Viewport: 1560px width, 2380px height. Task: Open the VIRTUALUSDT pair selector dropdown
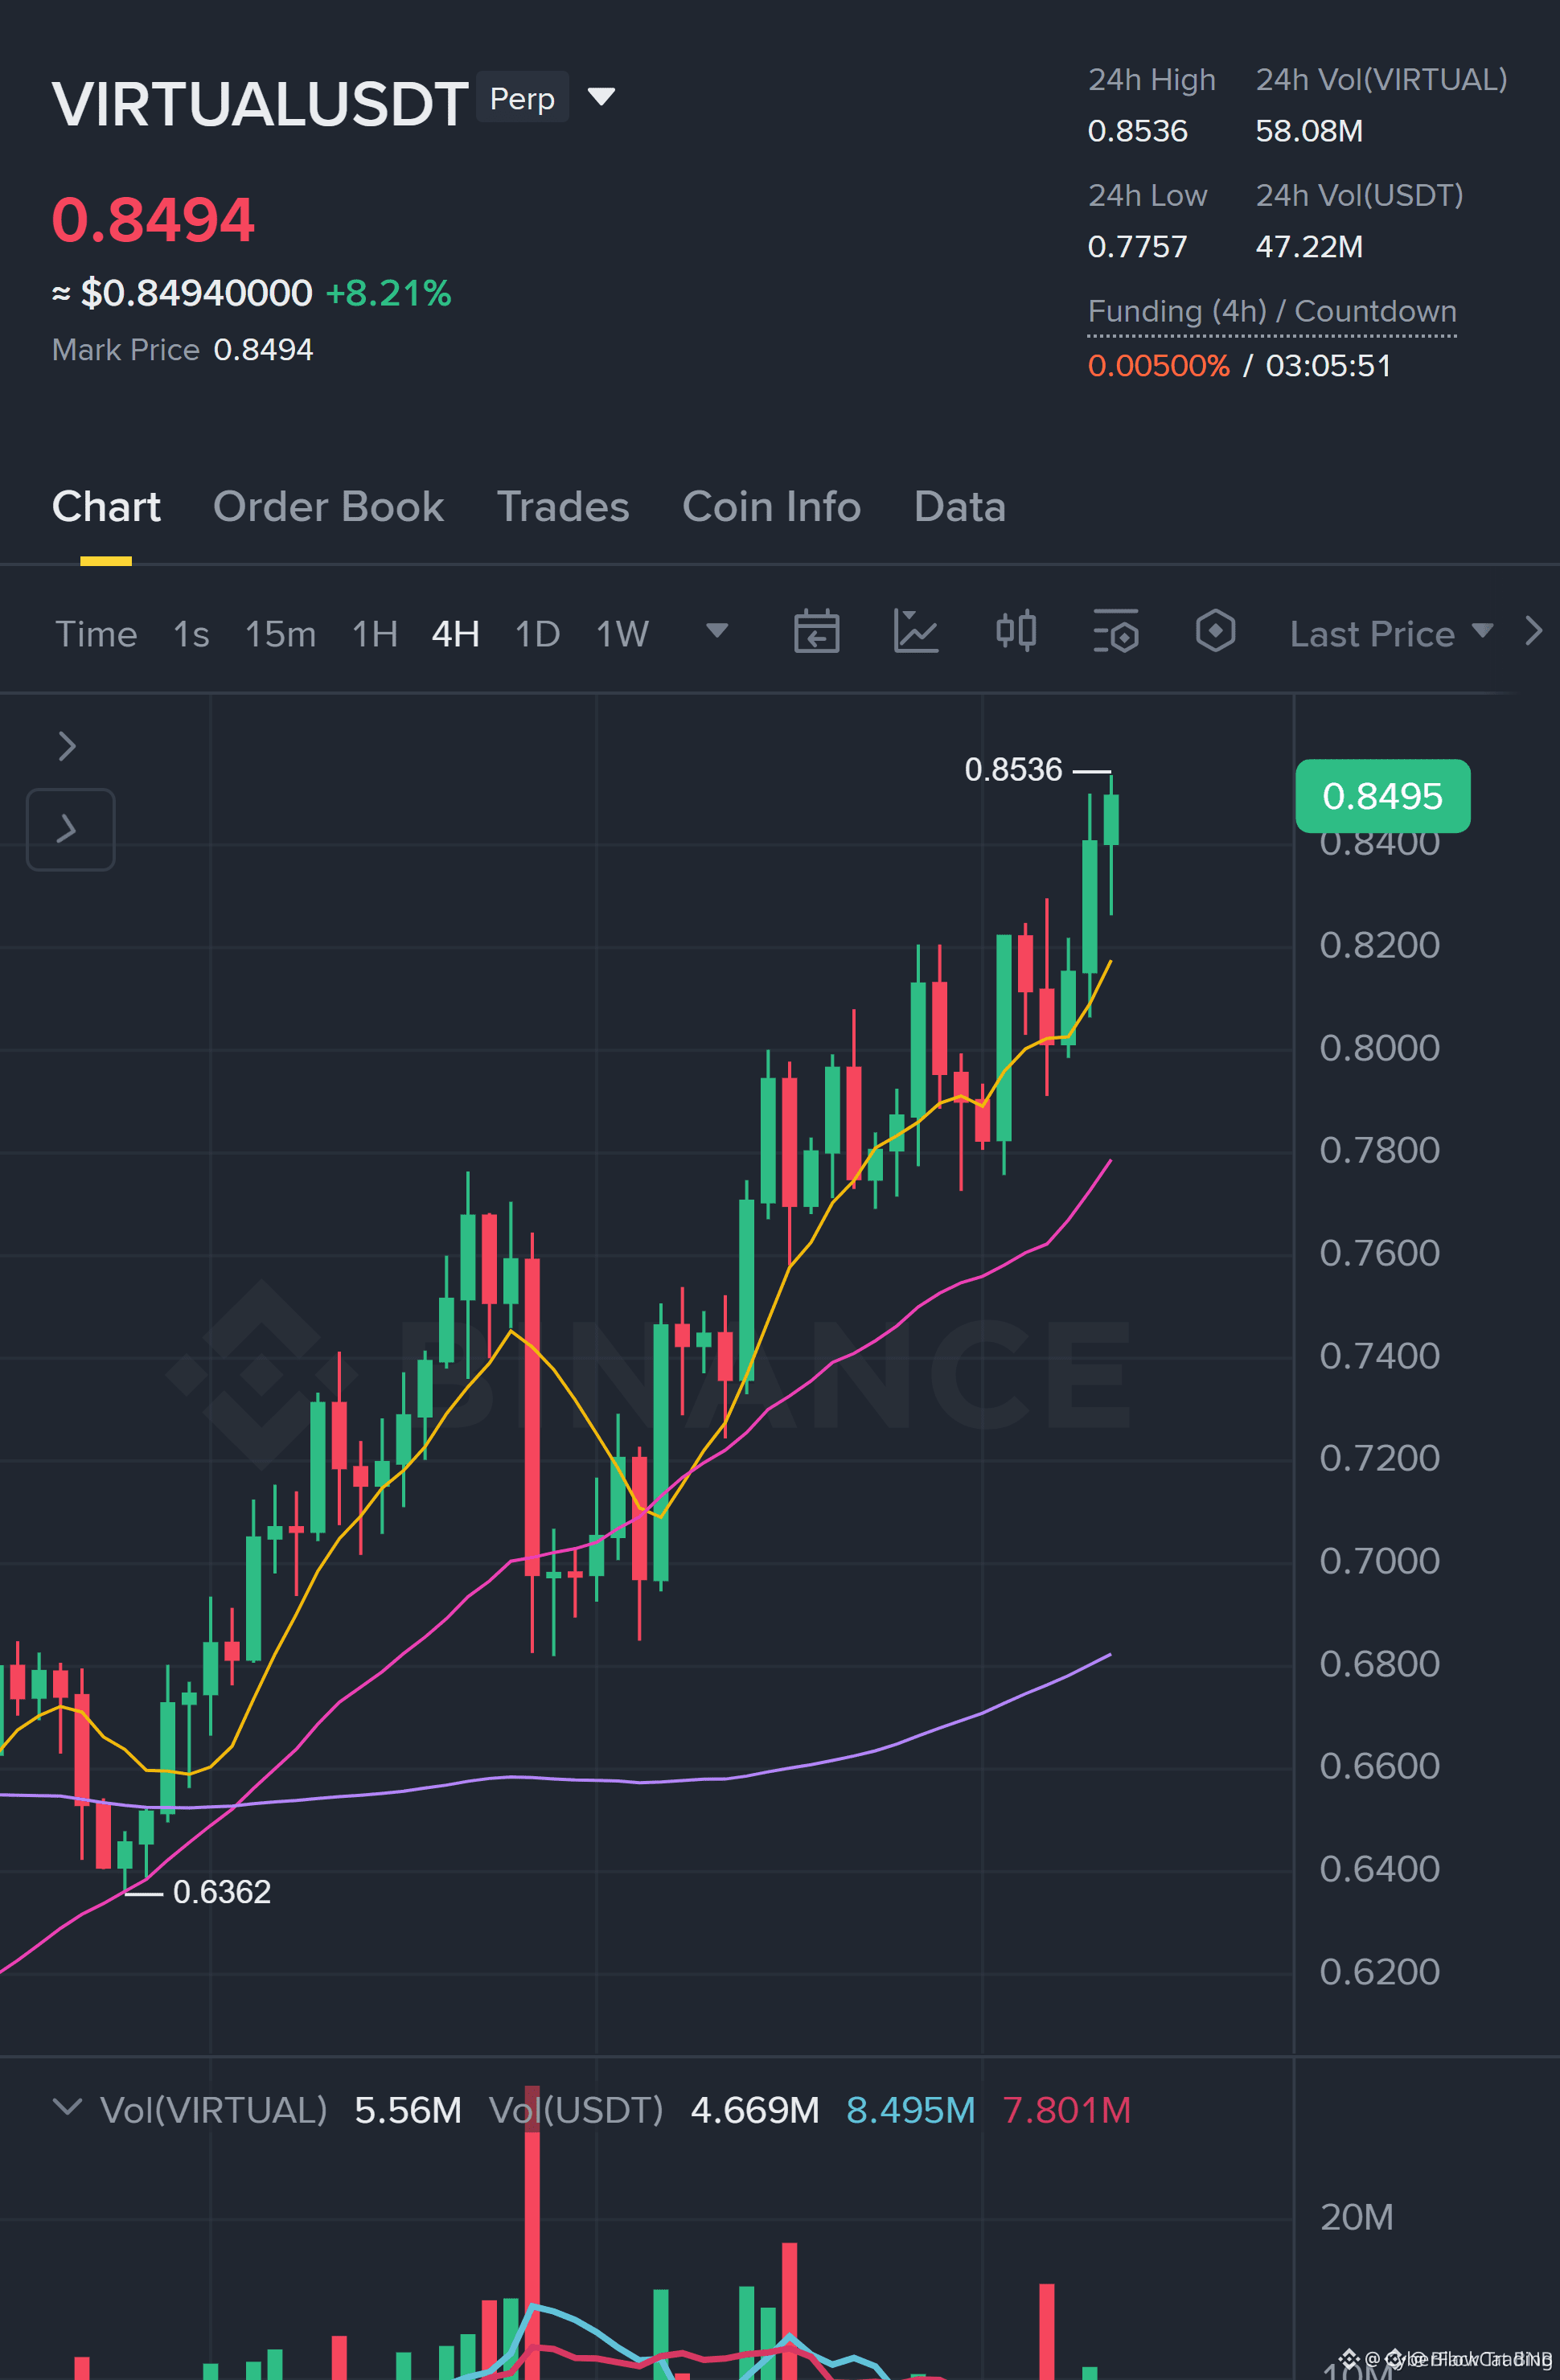pyautogui.click(x=601, y=97)
